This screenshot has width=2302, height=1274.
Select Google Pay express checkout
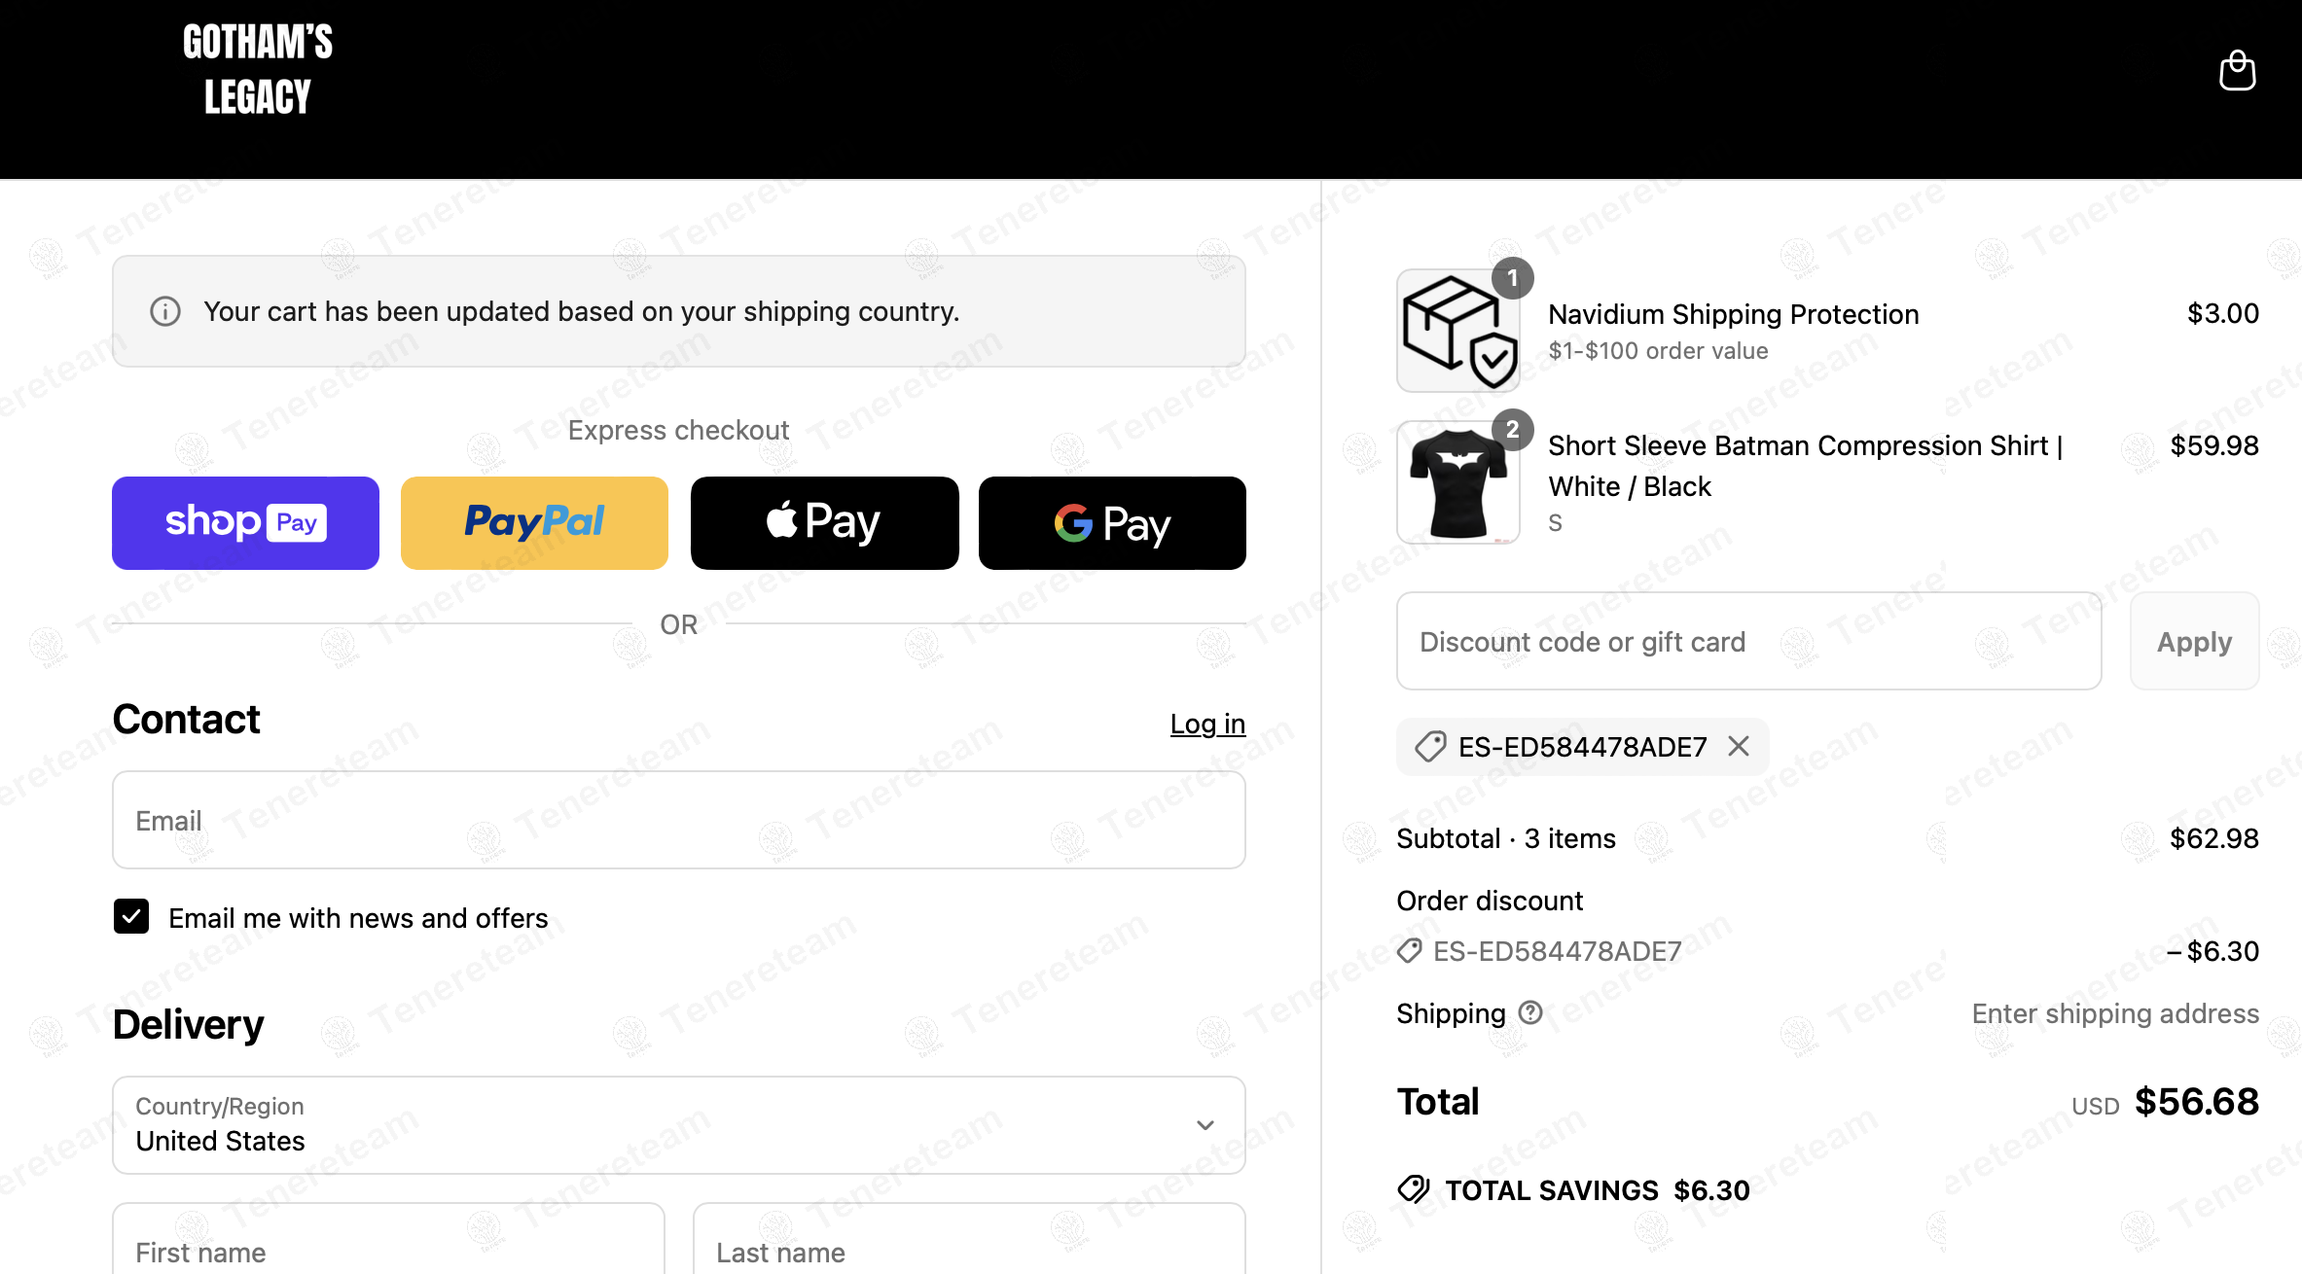pyautogui.click(x=1112, y=523)
